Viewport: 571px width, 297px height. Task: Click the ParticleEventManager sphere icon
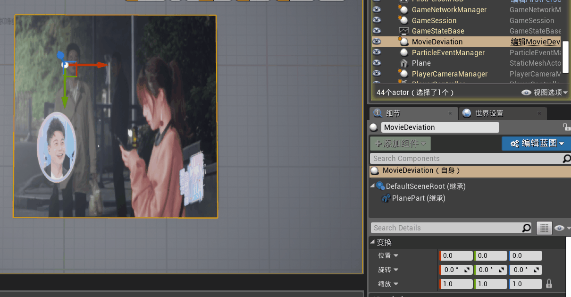pos(403,52)
